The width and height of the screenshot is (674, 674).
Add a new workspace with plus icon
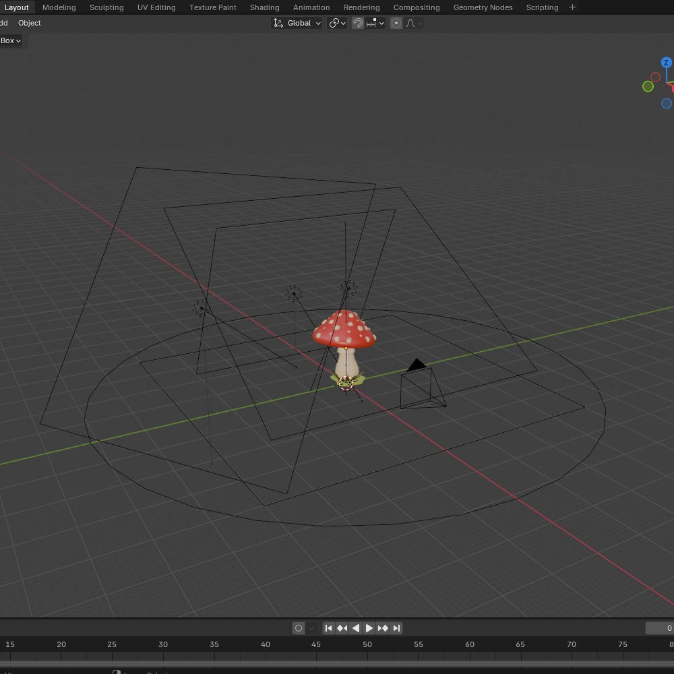click(572, 7)
